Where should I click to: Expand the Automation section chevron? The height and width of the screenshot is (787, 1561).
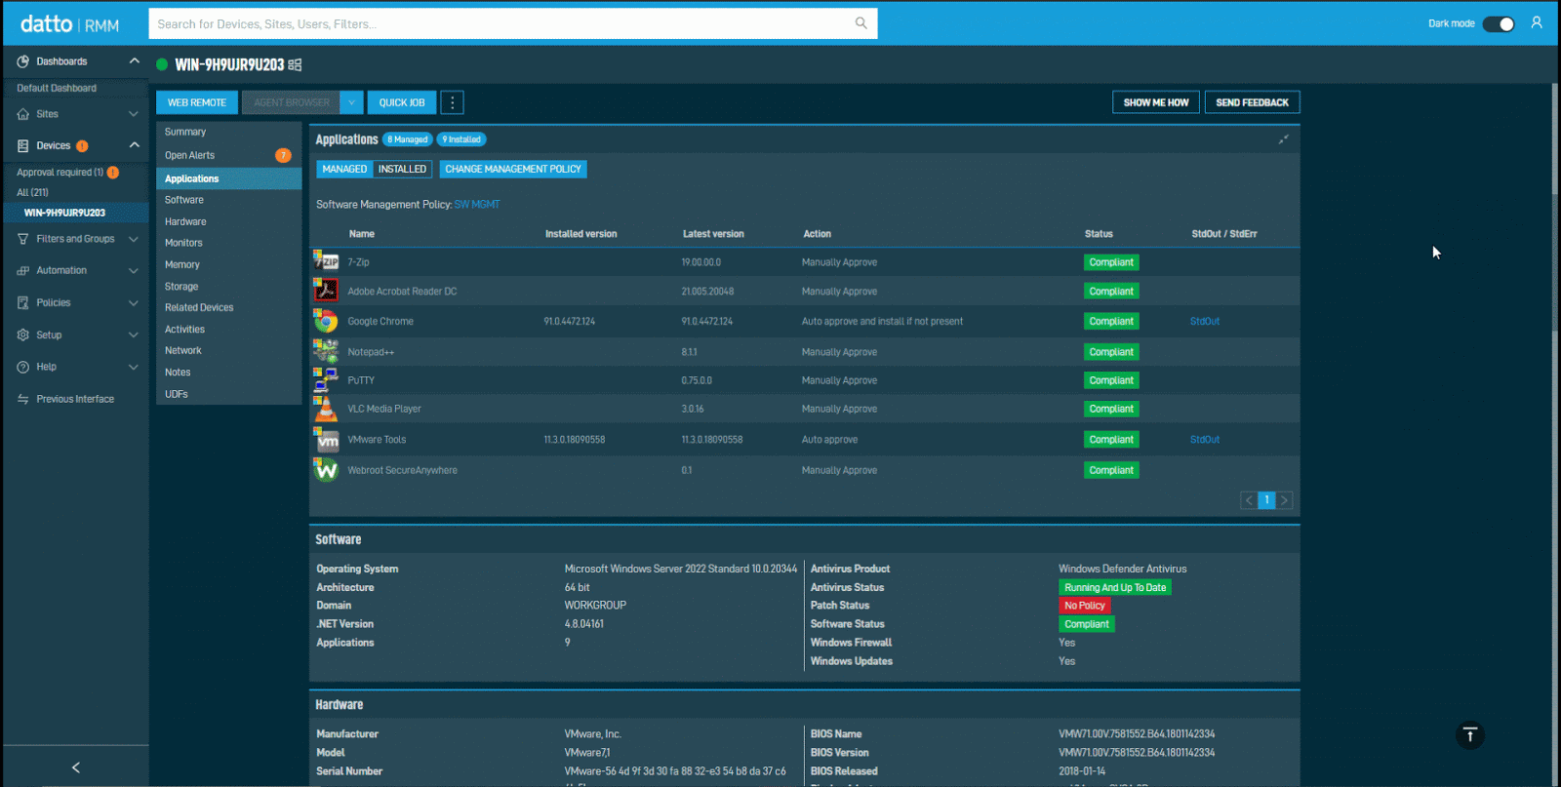pos(134,271)
